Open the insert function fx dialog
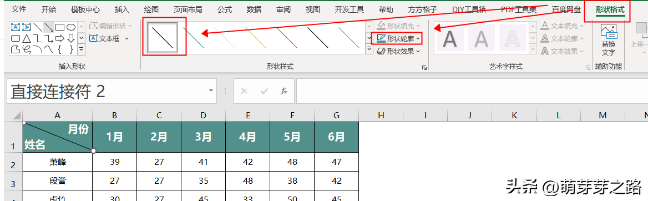648x201 pixels. (x=284, y=91)
